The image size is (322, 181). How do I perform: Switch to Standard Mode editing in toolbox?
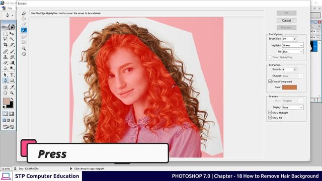[6, 114]
